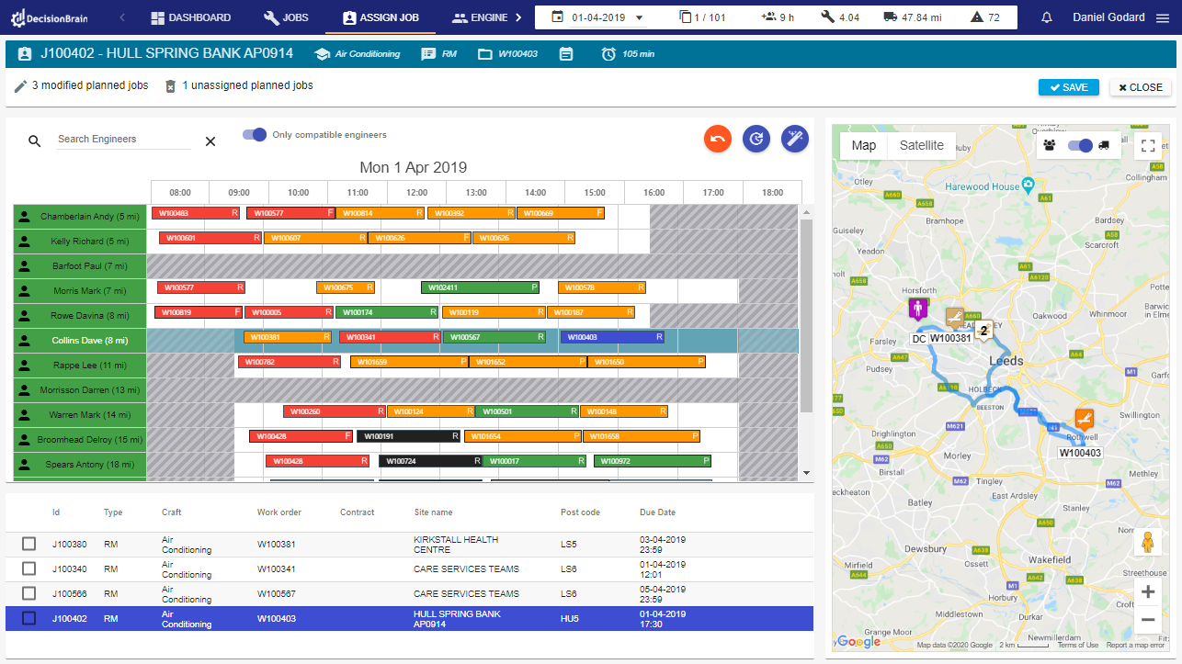Select the Satellite map view

click(920, 145)
